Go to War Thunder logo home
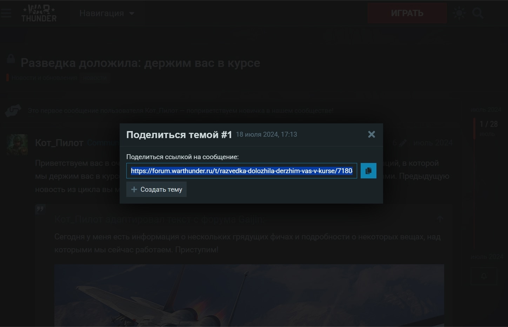The height and width of the screenshot is (327, 508). click(x=39, y=13)
